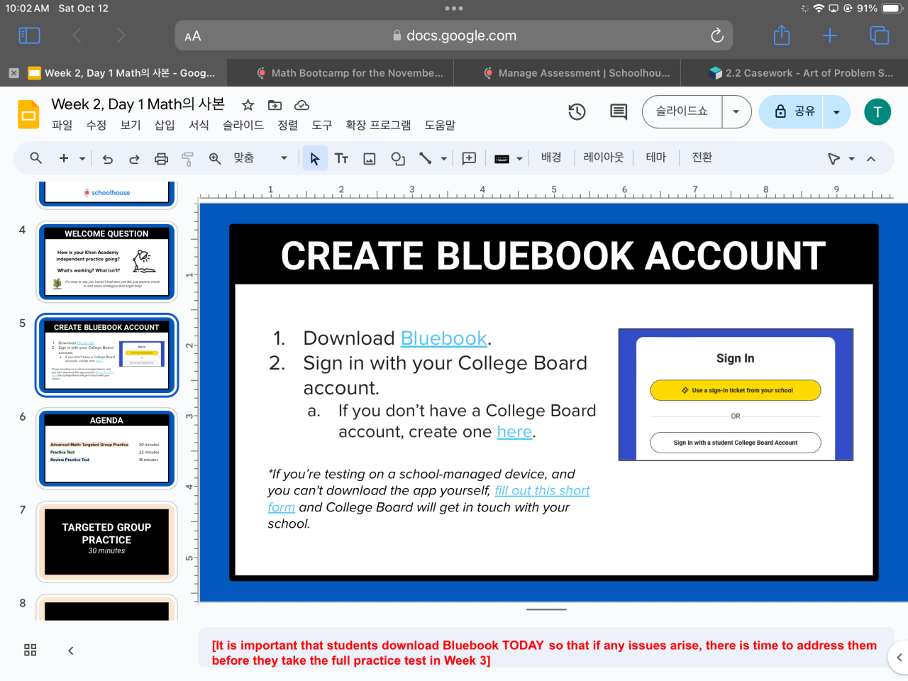Collapse the menus with the up chevron
Viewport: 908px width, 681px height.
(871, 159)
